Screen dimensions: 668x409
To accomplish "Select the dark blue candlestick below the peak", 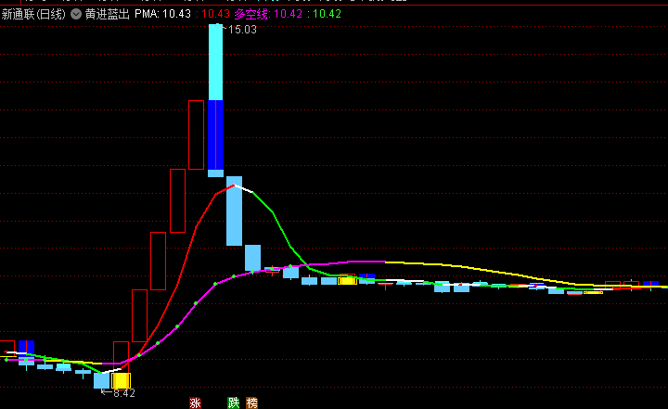I will [x=215, y=134].
